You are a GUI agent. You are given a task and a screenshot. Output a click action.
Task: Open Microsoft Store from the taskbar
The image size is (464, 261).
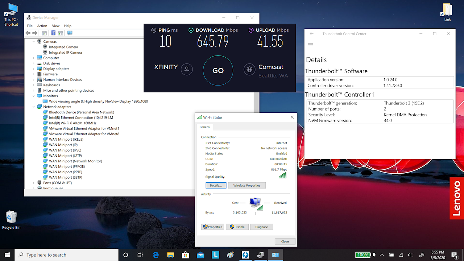click(186, 255)
